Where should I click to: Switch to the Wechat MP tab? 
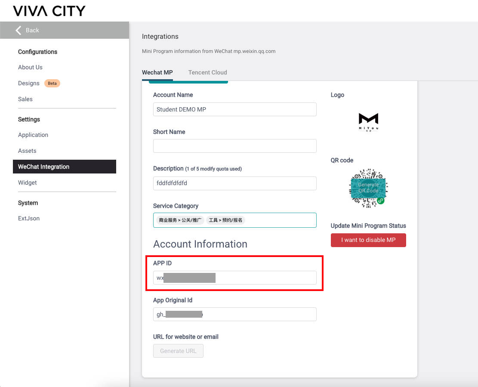coord(157,73)
